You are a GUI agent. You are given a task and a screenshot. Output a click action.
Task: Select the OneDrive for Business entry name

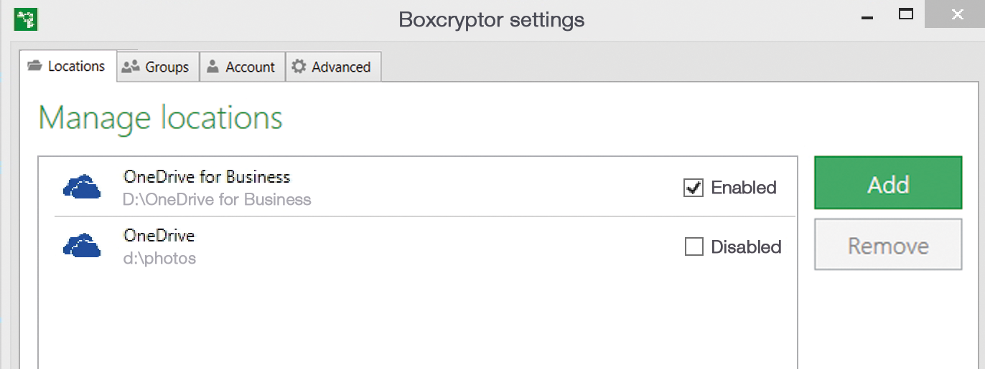pos(207,177)
